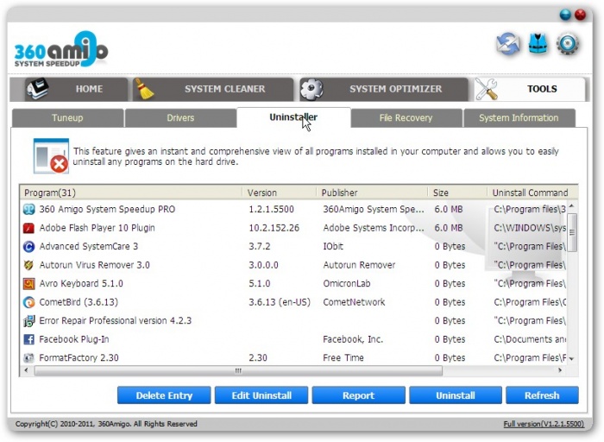Click the Uninstall button
The image size is (604, 442).
click(456, 395)
